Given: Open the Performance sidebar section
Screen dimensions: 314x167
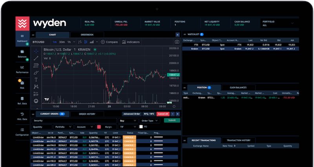Looking at the screenshot, I should coord(22,70).
